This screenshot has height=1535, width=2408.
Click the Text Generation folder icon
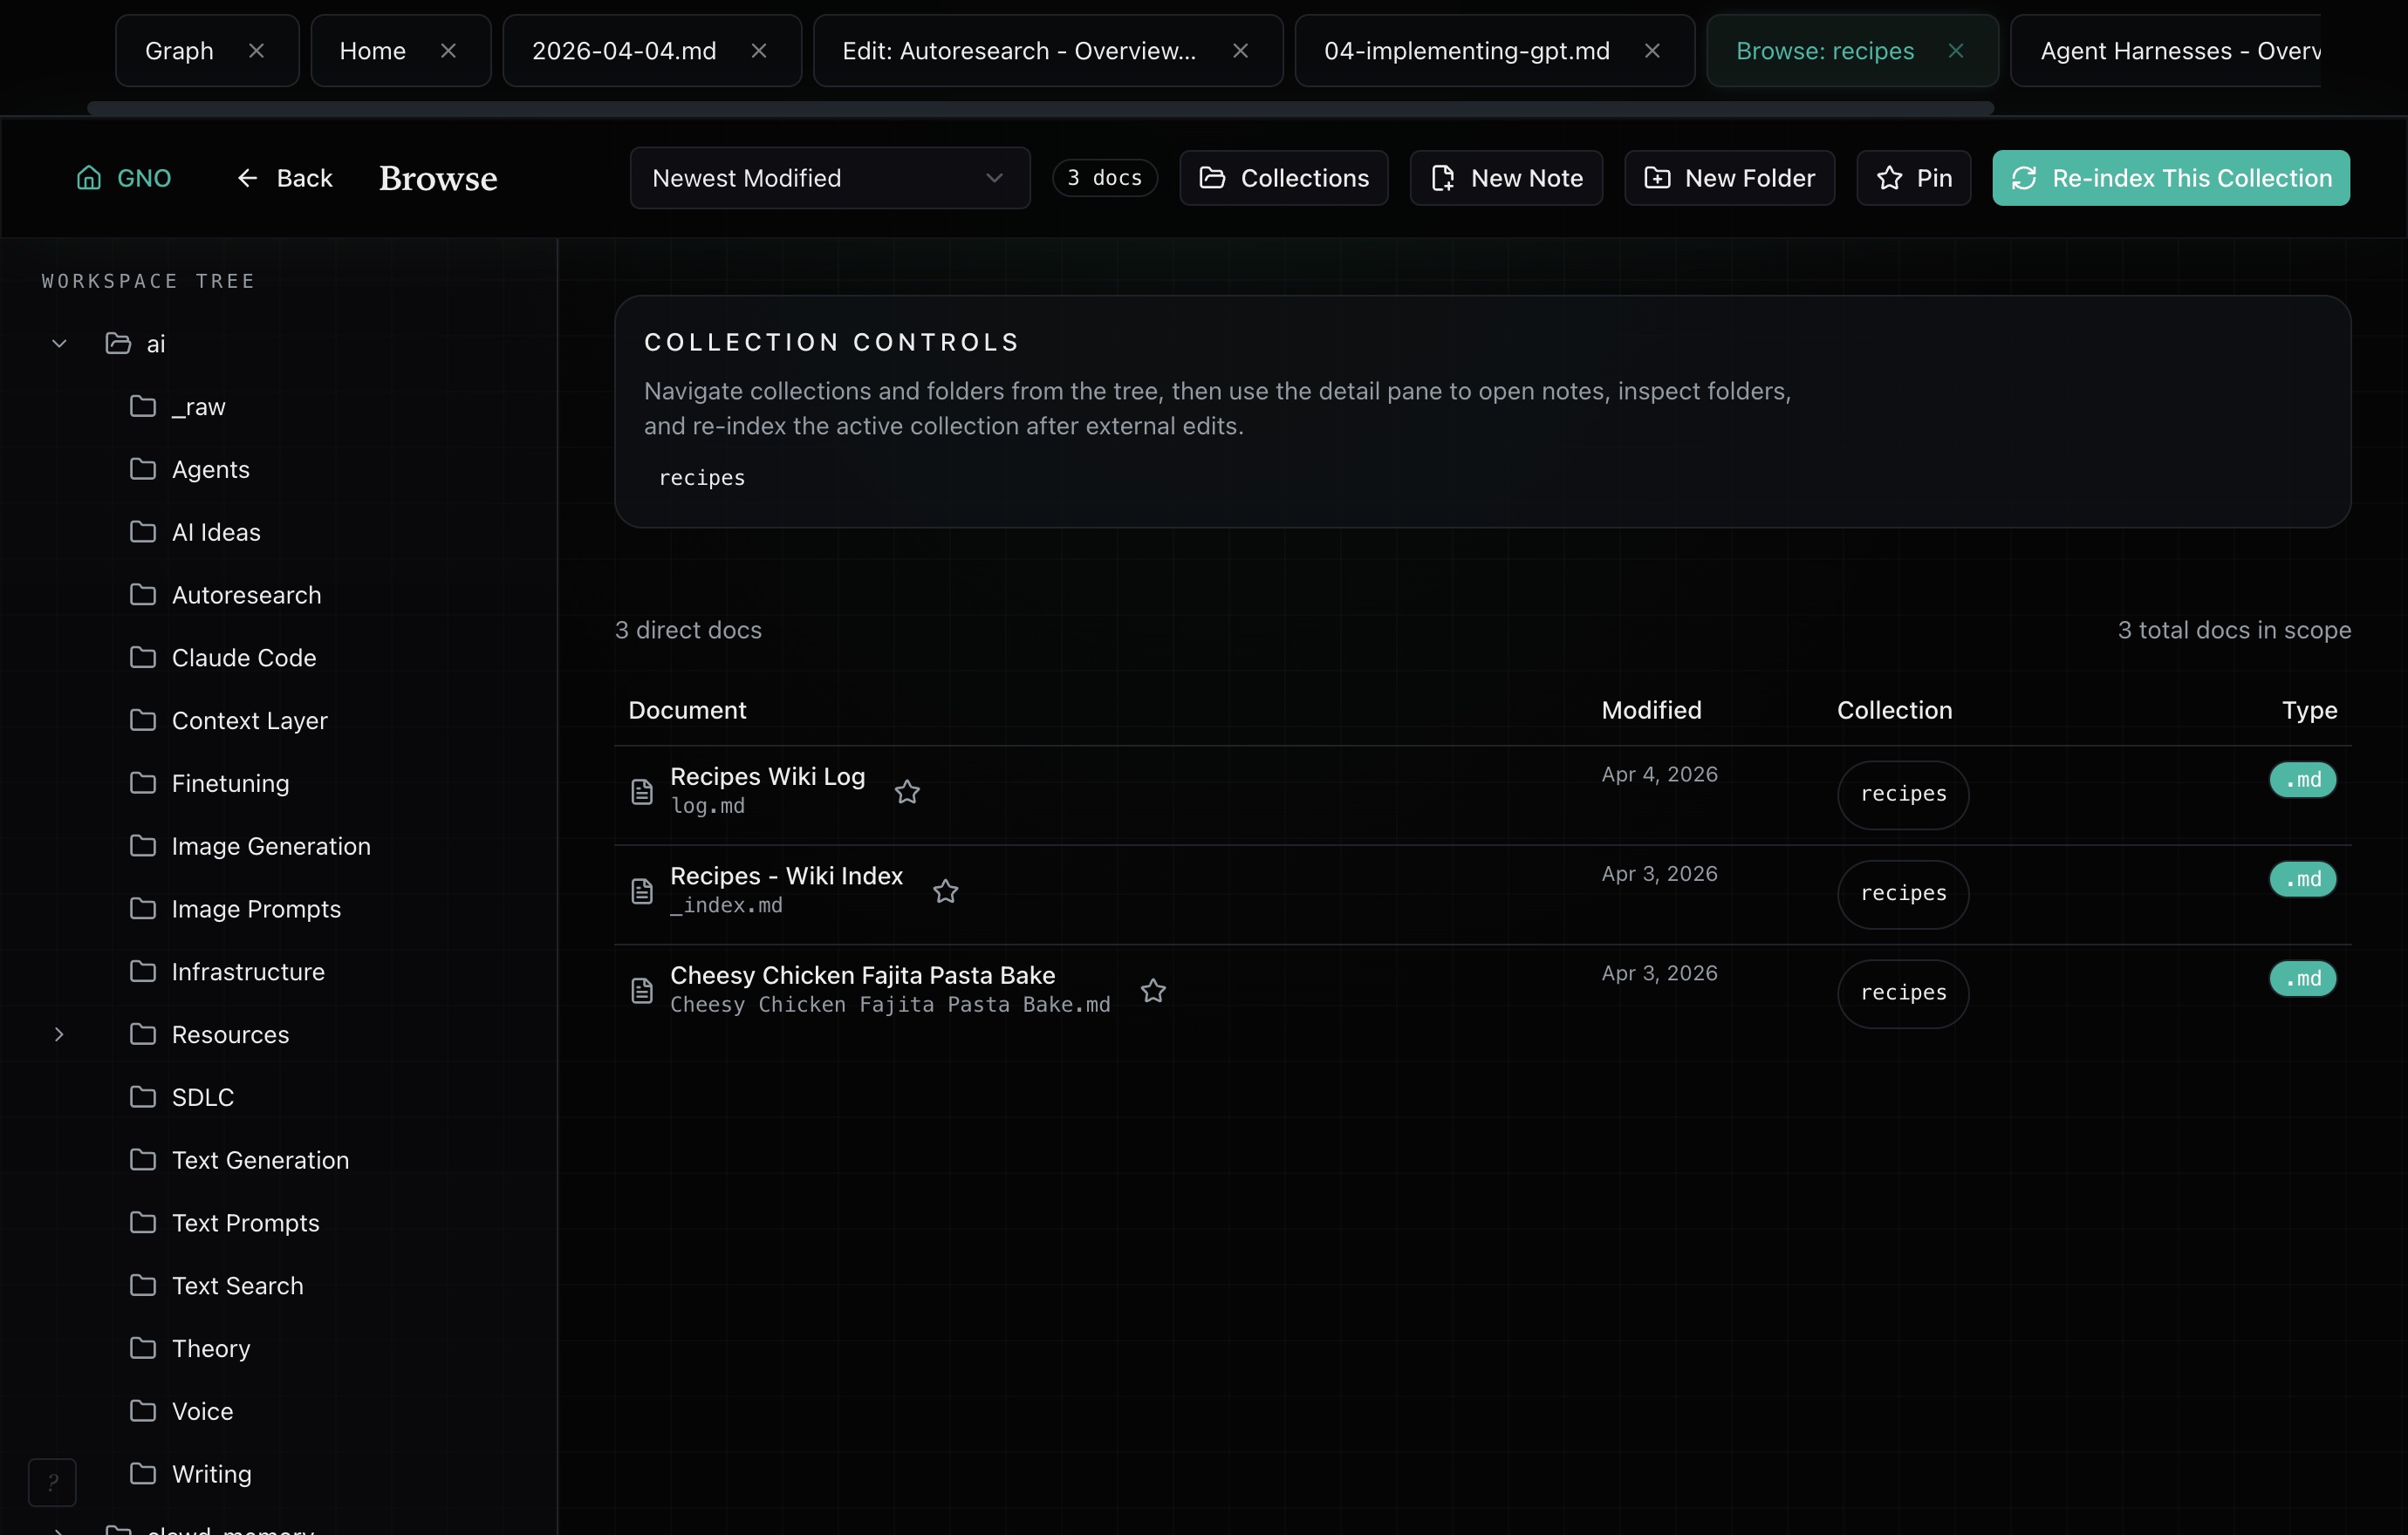pyautogui.click(x=143, y=1159)
